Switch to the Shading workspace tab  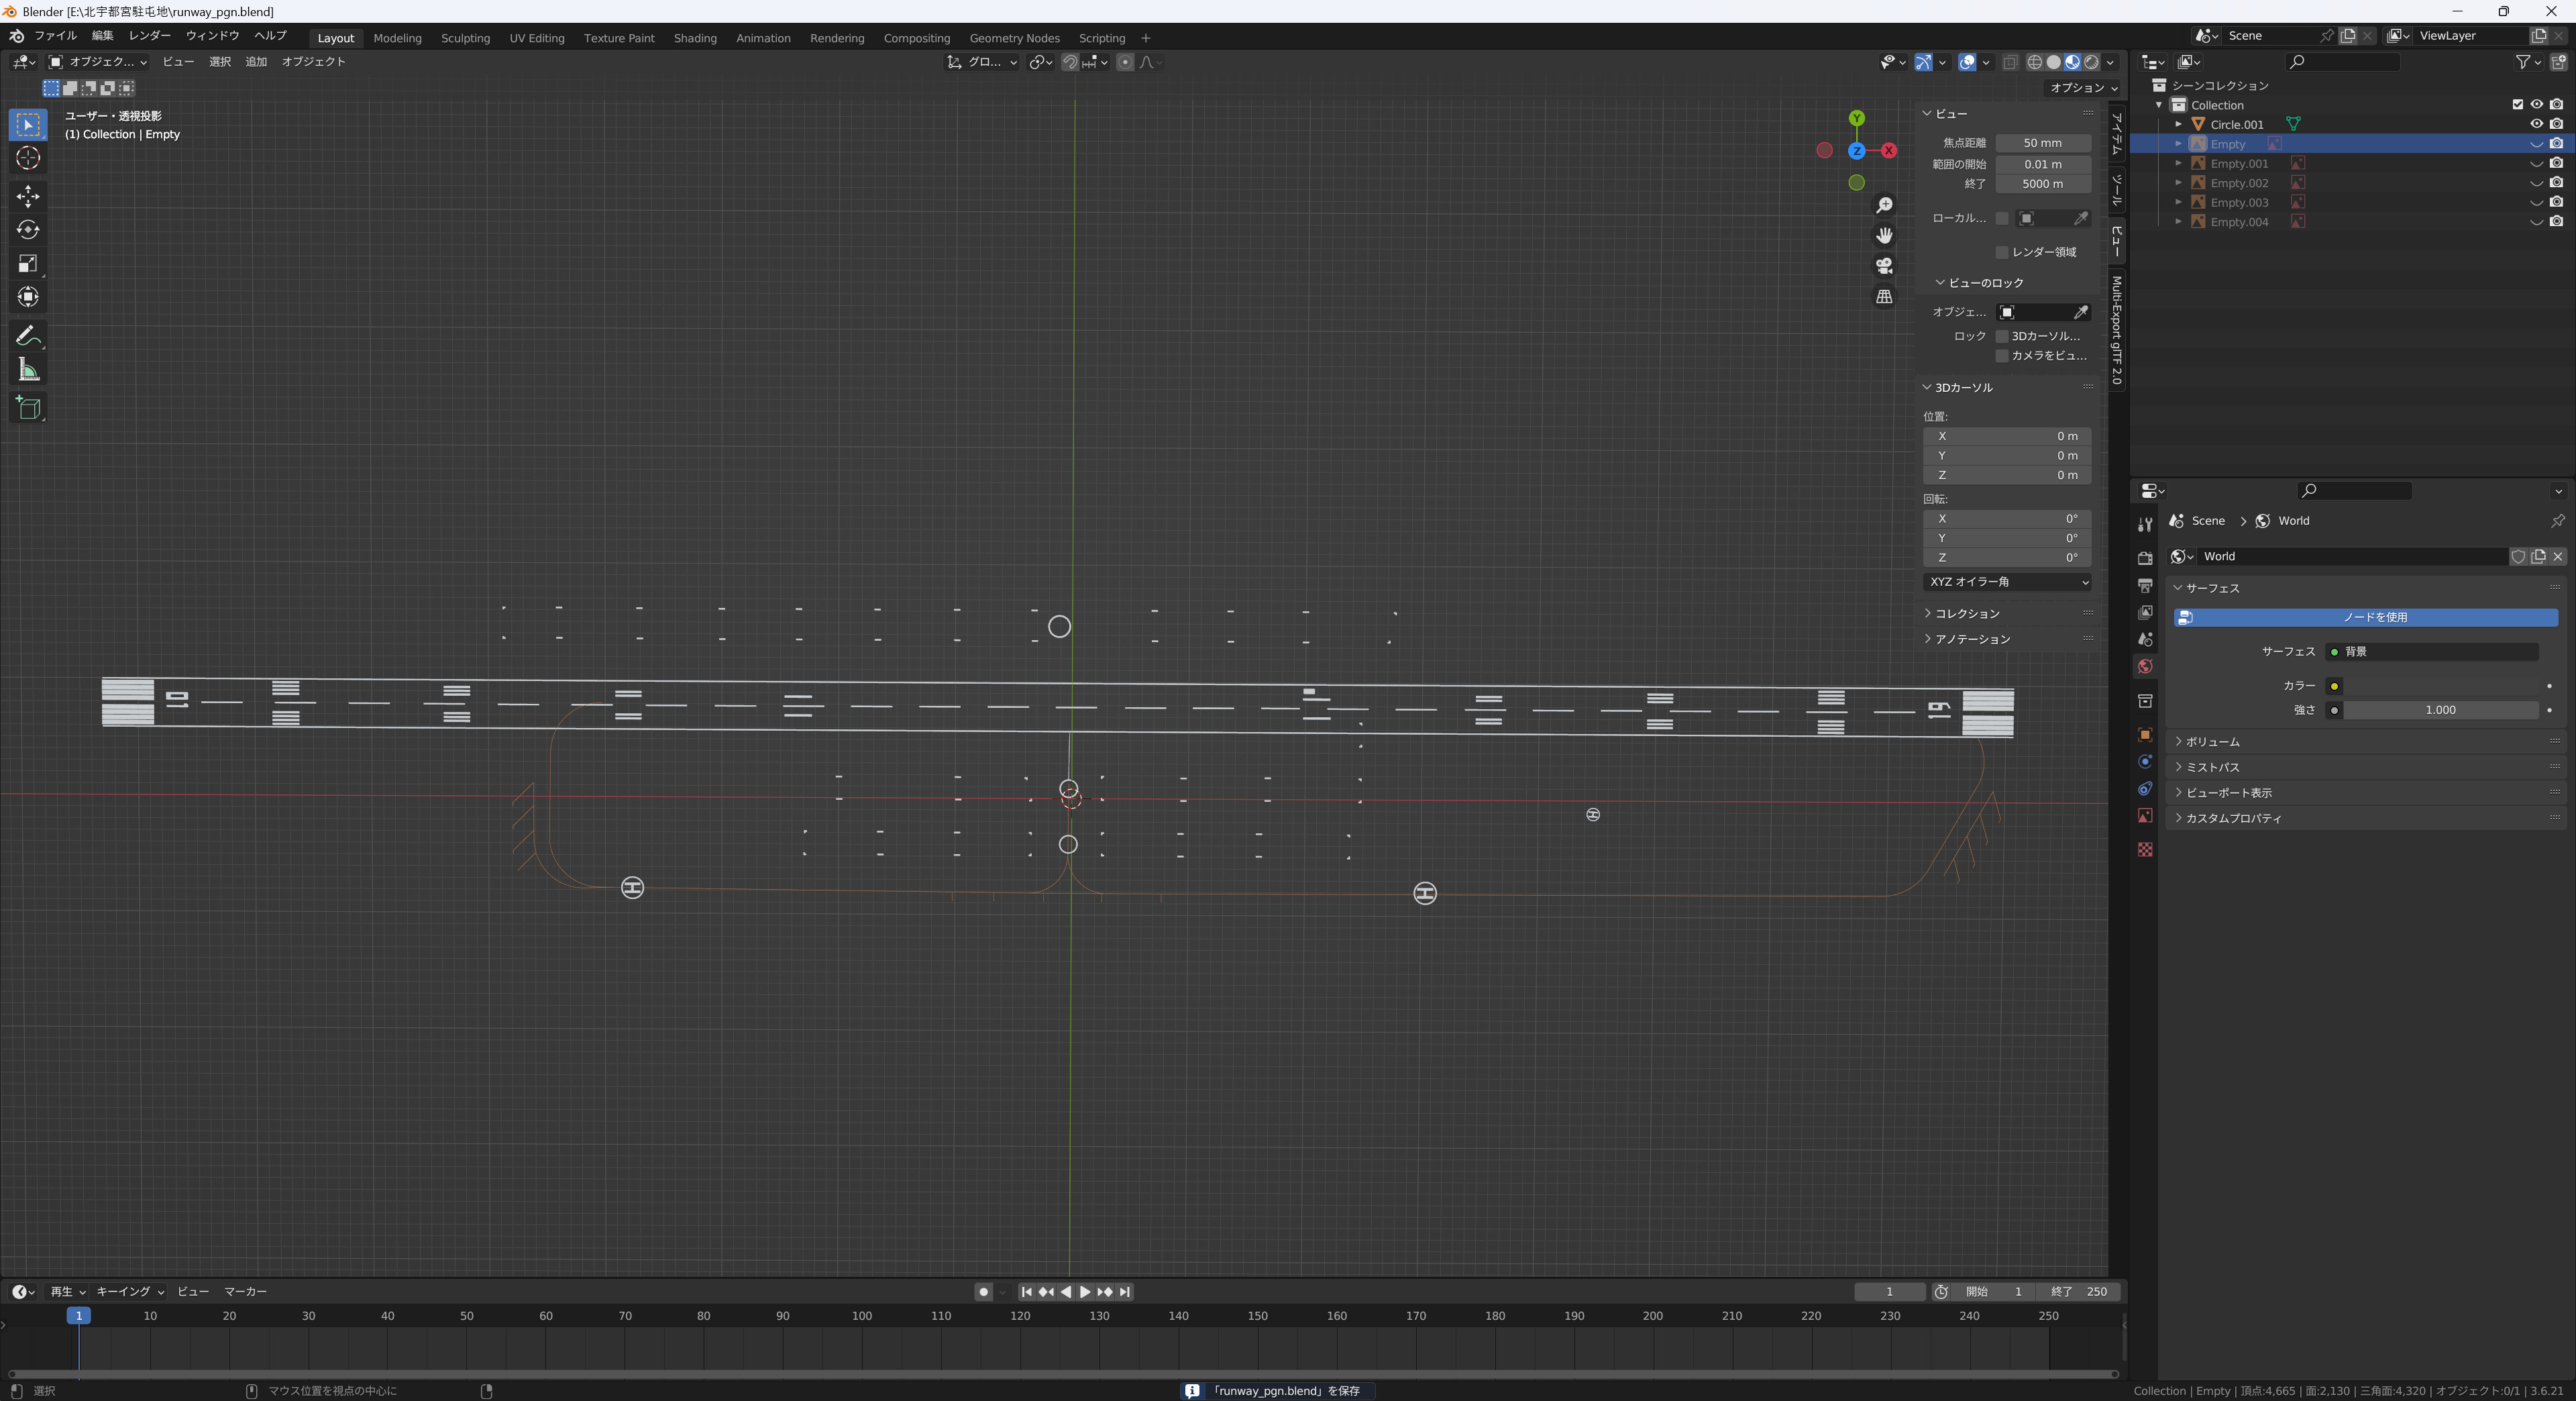tap(695, 38)
